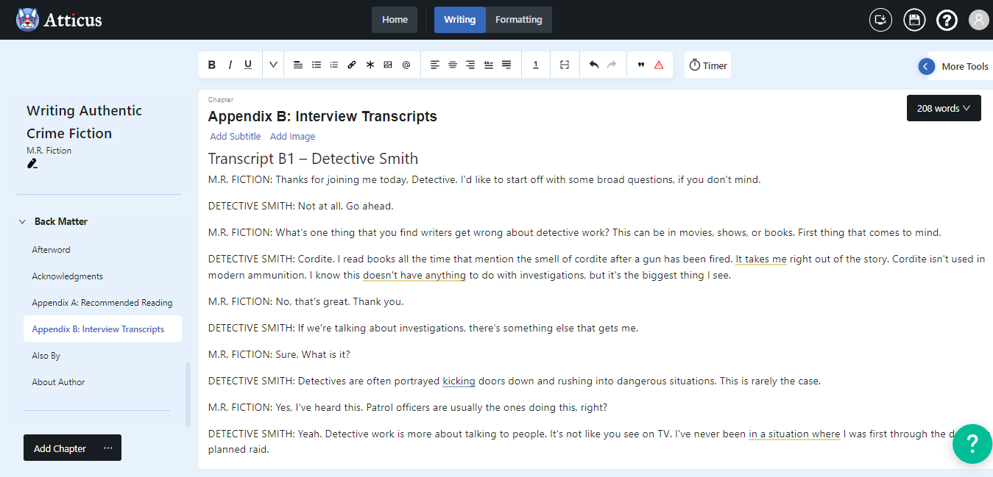Viewport: 993px width, 477px height.
Task: Open the Acknowledgments chapter
Action: (x=68, y=276)
